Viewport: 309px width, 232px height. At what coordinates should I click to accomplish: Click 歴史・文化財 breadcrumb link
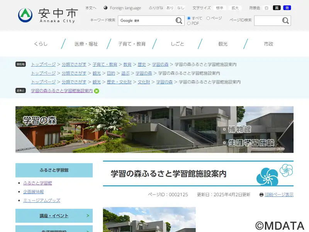(119, 82)
